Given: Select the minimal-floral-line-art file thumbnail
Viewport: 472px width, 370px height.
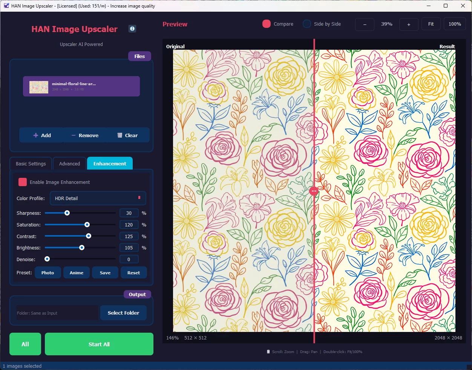Looking at the screenshot, I should 39,87.
